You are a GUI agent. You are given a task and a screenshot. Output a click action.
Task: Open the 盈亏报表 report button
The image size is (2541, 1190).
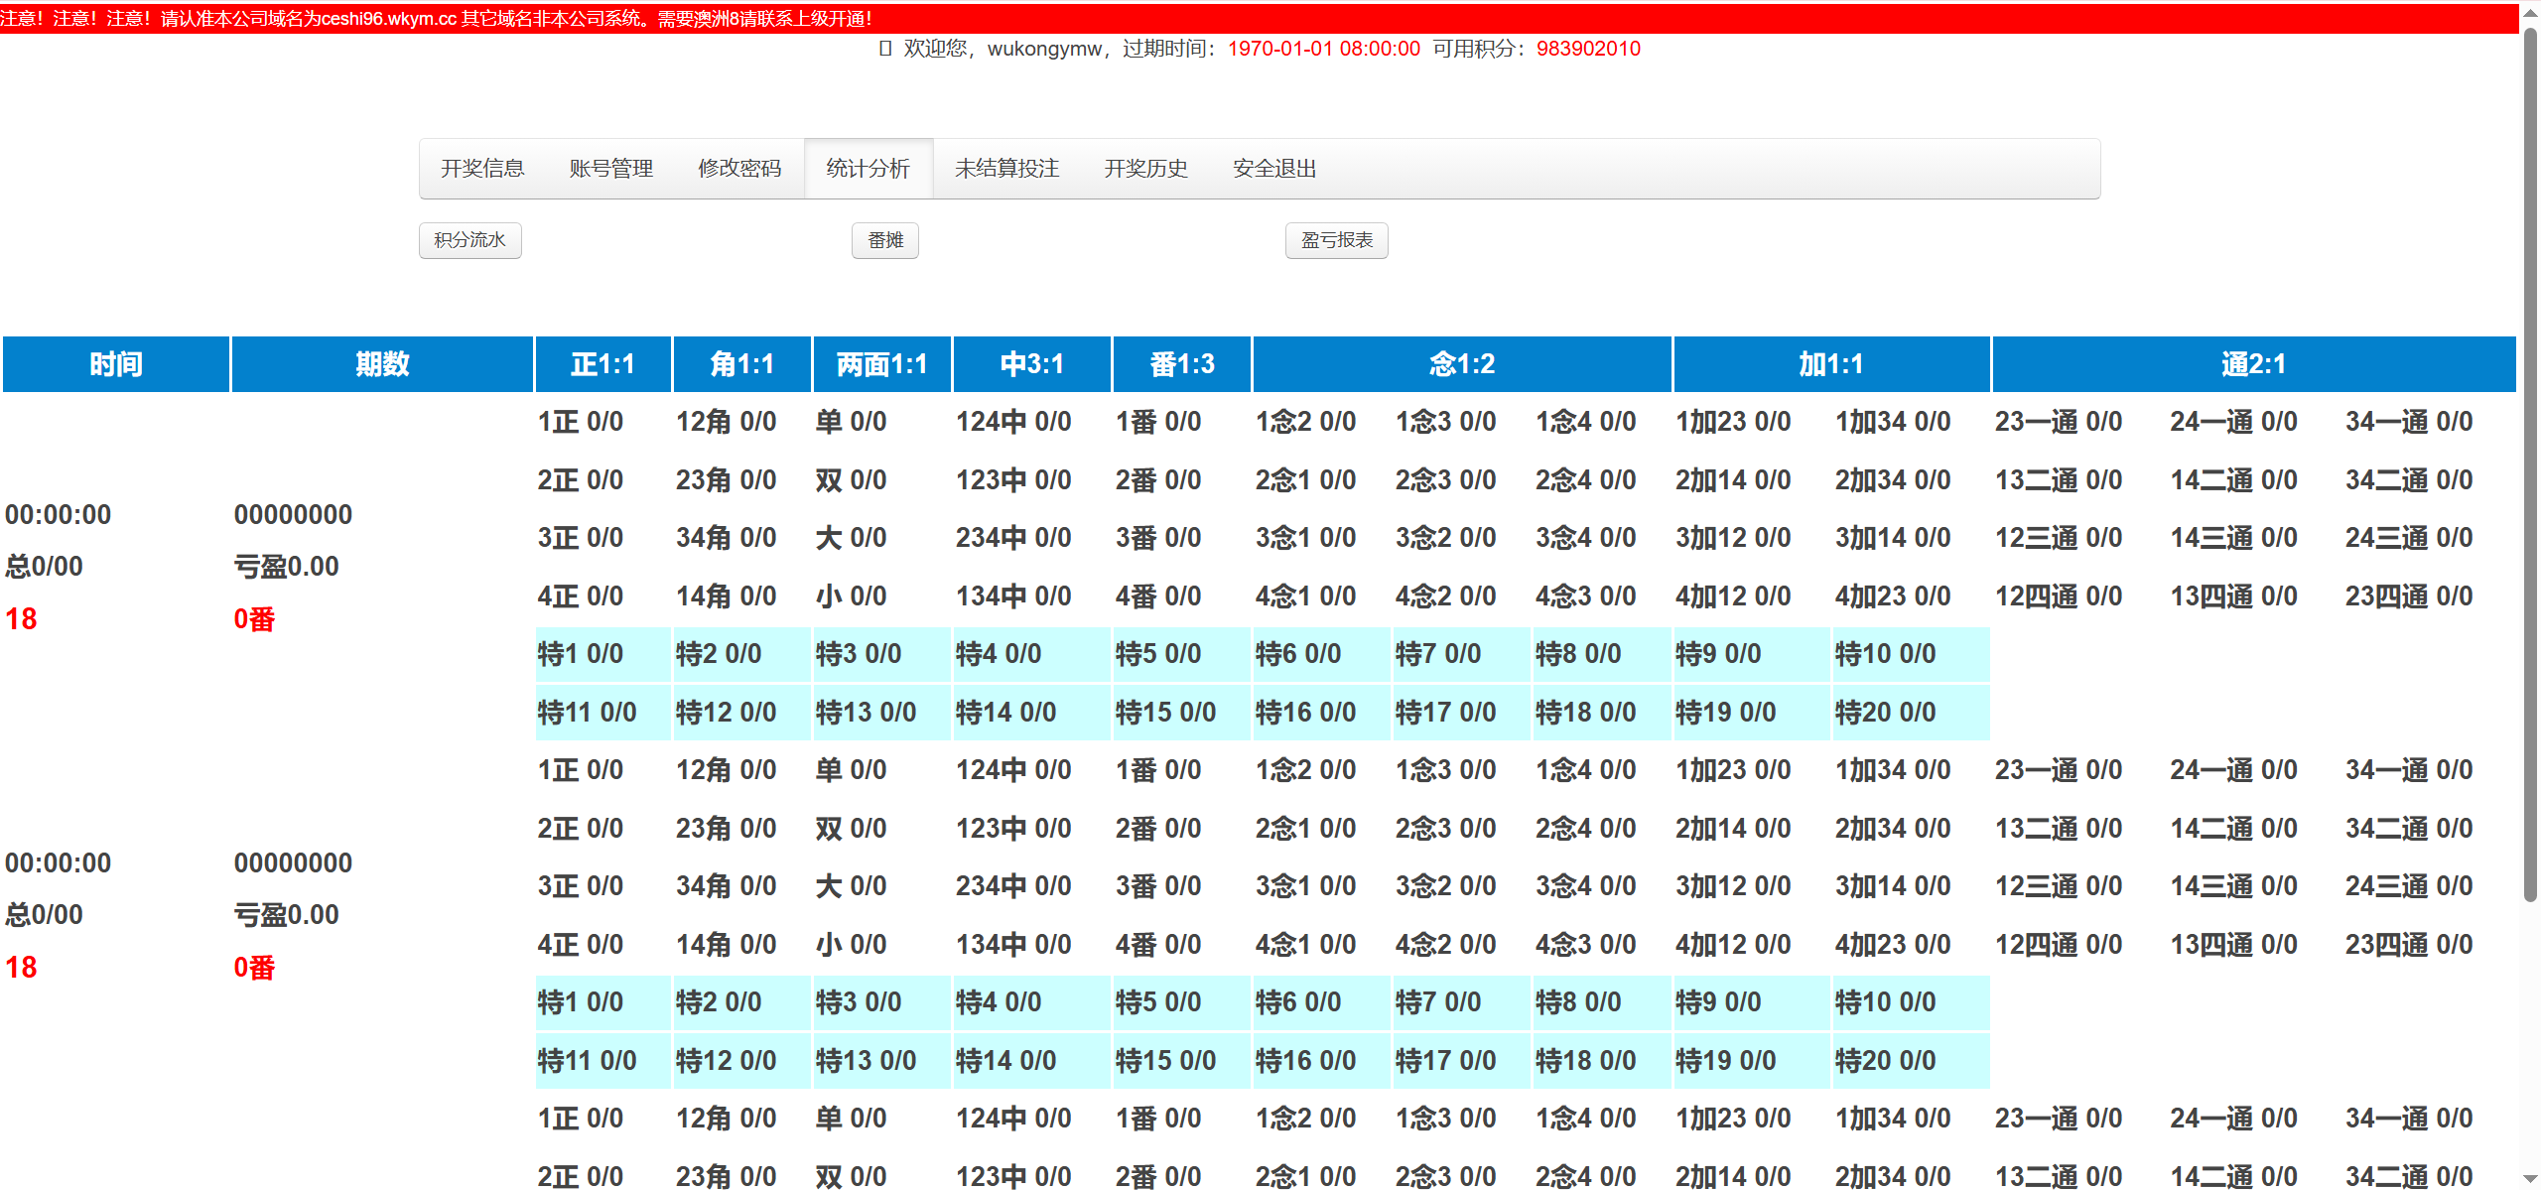[1336, 240]
